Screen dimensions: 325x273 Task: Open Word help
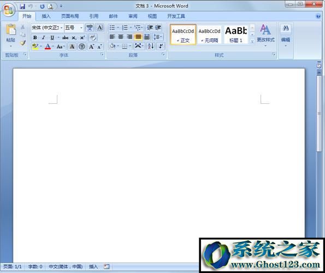318,16
